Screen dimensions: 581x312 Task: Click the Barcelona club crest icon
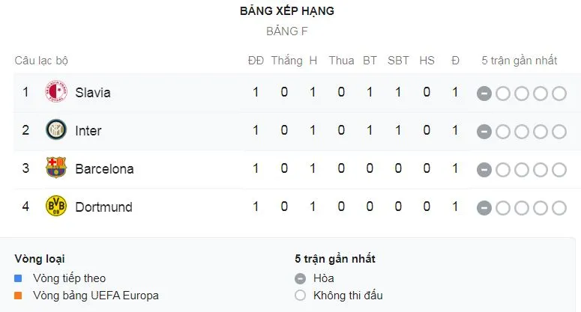coord(56,168)
